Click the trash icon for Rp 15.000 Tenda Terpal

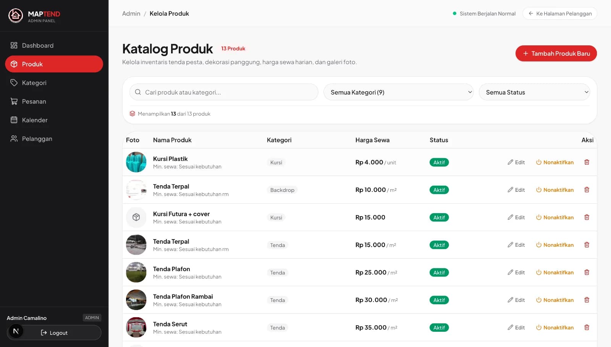click(587, 245)
